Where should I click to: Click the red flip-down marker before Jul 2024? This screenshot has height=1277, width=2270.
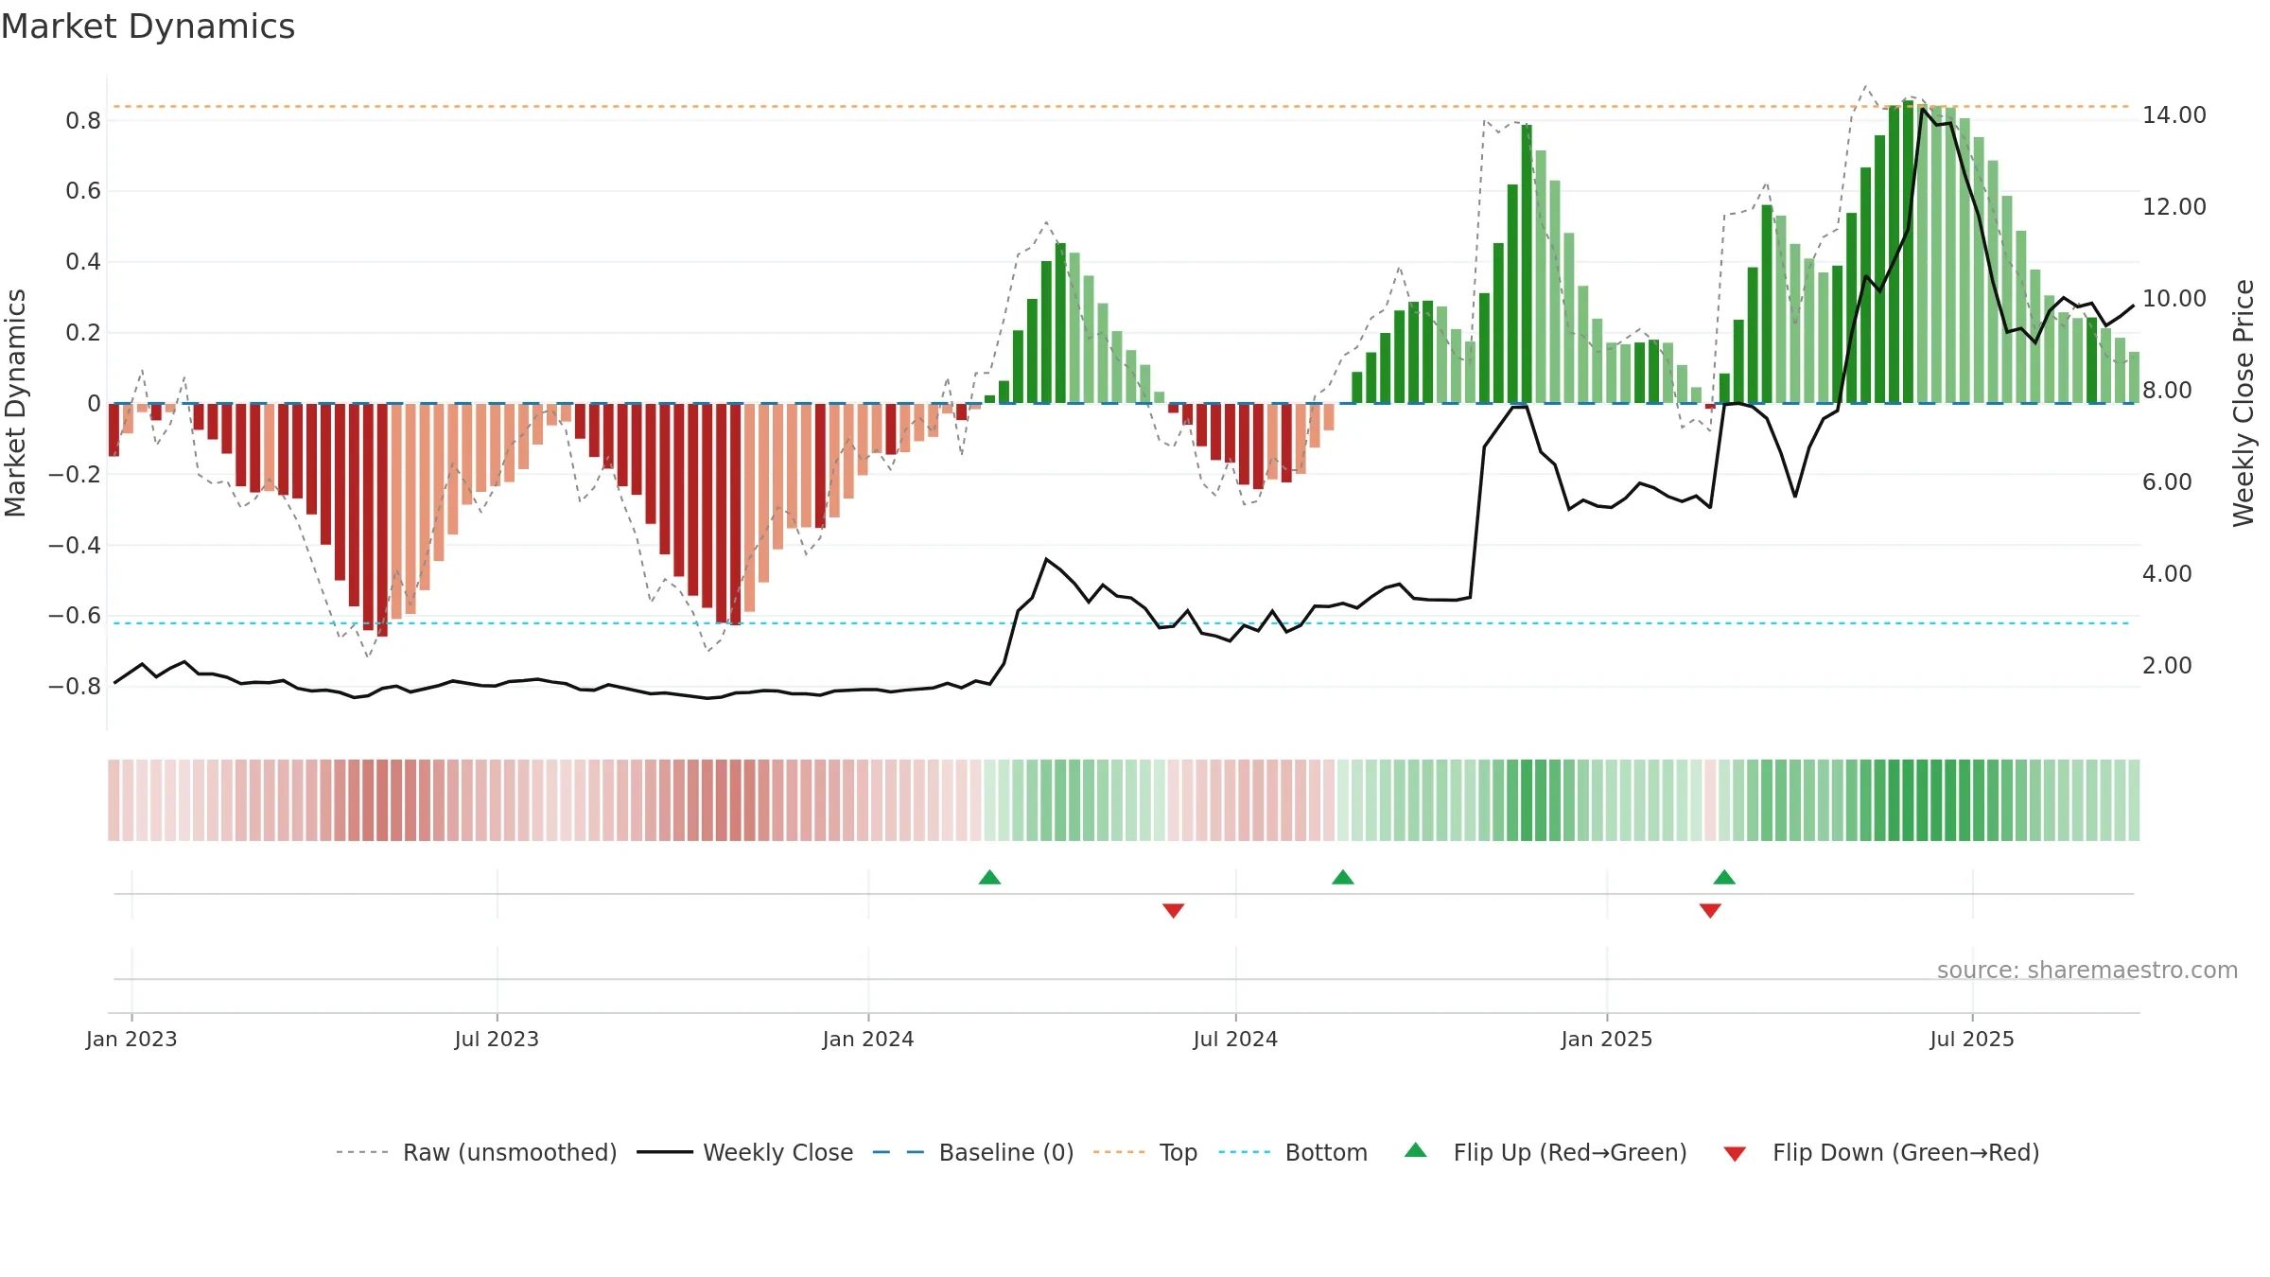(1173, 911)
